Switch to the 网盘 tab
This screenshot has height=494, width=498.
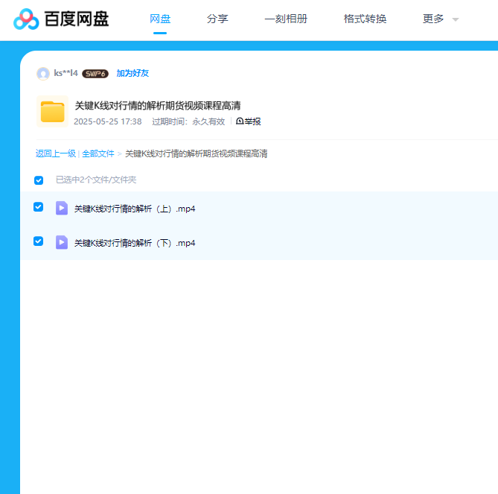[160, 19]
